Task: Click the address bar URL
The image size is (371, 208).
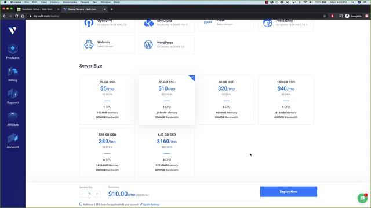Action: pyautogui.click(x=46, y=16)
